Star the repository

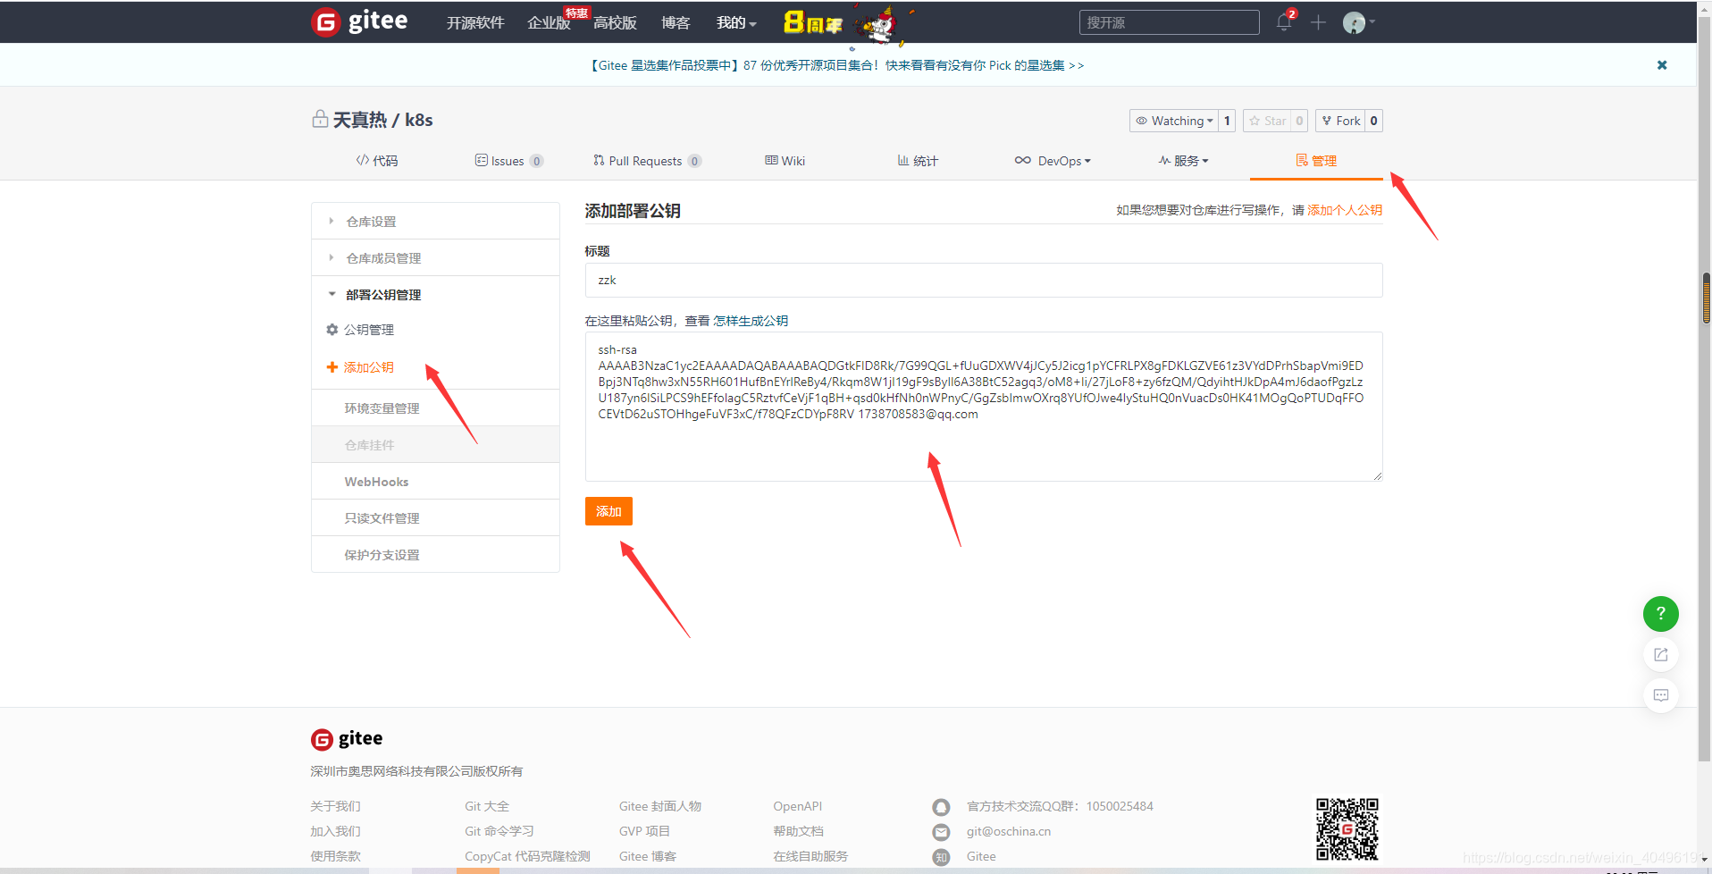pos(1267,121)
